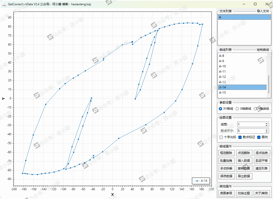This screenshot has height=199, width=273.
Task: Toggle the 图例 legend checkbox
Action: [259, 137]
